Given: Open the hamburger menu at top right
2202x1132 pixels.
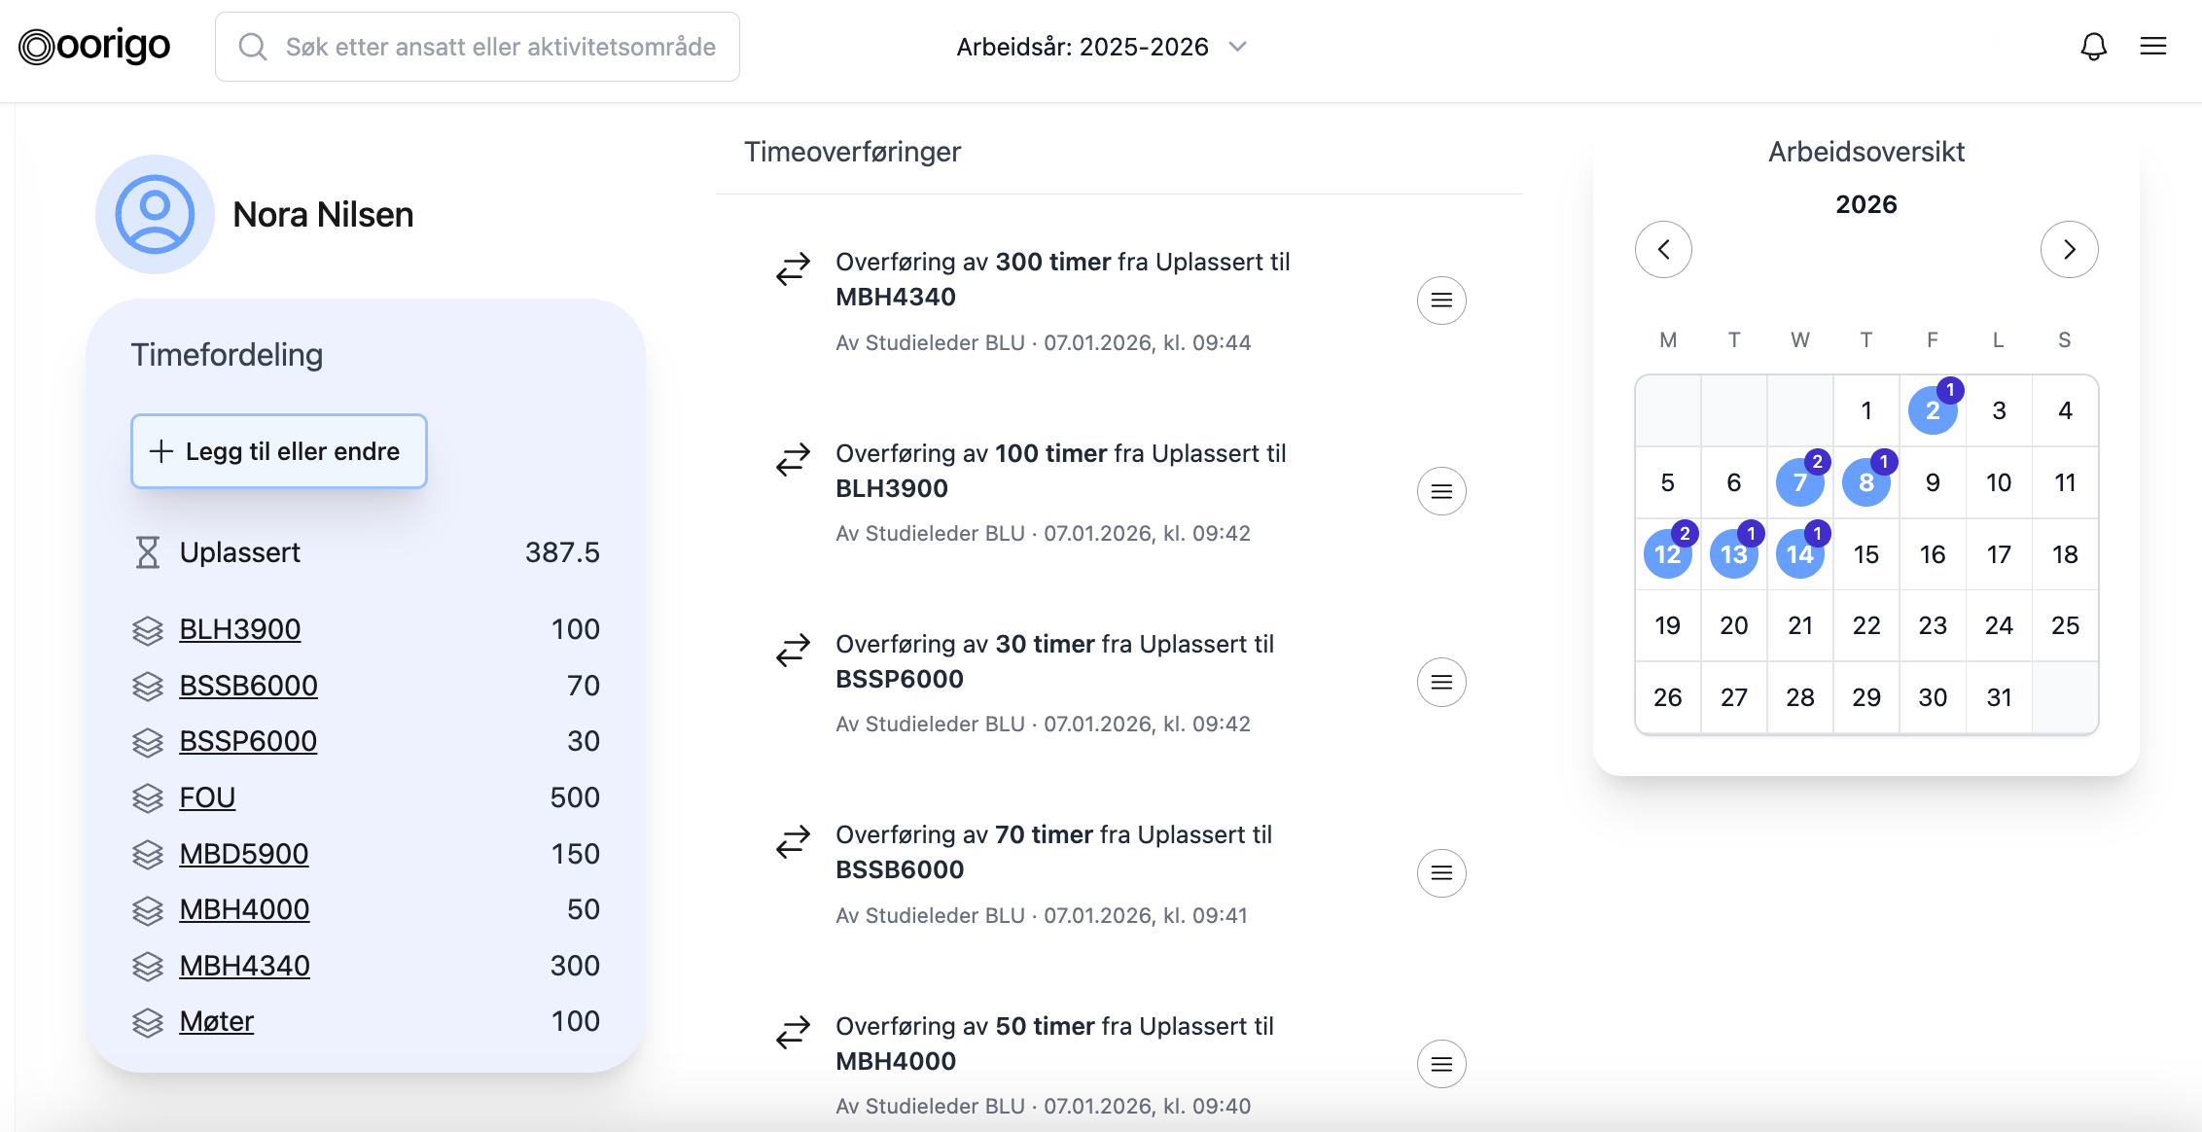Looking at the screenshot, I should click(2153, 46).
